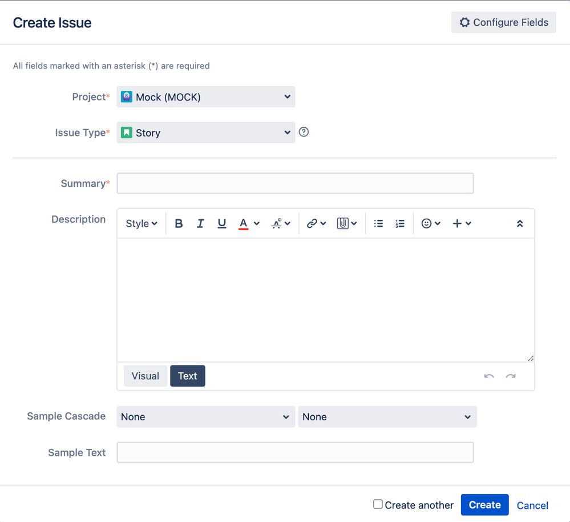This screenshot has height=522, width=570.
Task: Open the Project dropdown Mock (MOCK)
Action: click(x=206, y=97)
